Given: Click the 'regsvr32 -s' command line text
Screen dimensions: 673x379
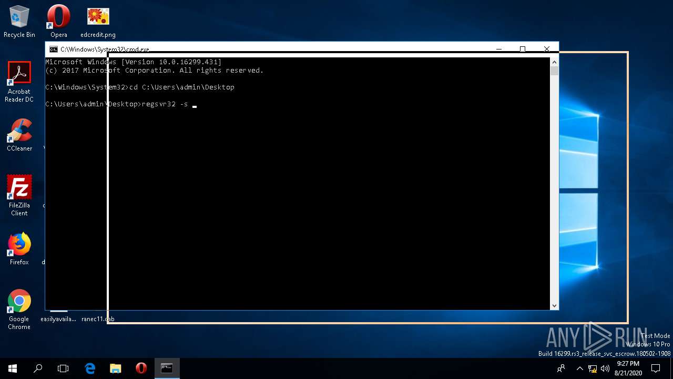Looking at the screenshot, I should (165, 104).
